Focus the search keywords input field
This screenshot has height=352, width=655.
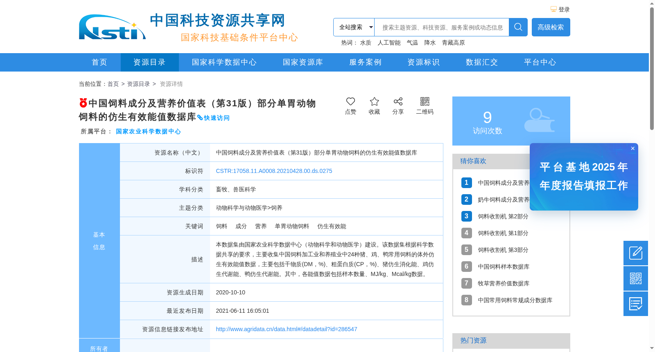pos(442,27)
